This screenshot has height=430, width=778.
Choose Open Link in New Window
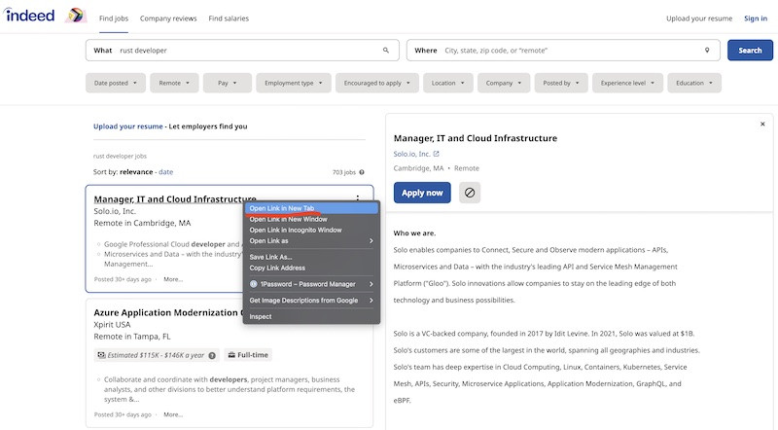pyautogui.click(x=311, y=219)
